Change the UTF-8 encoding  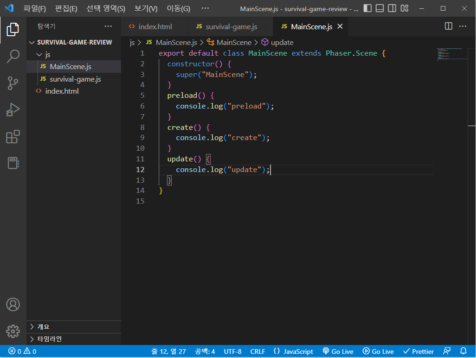coord(232,352)
